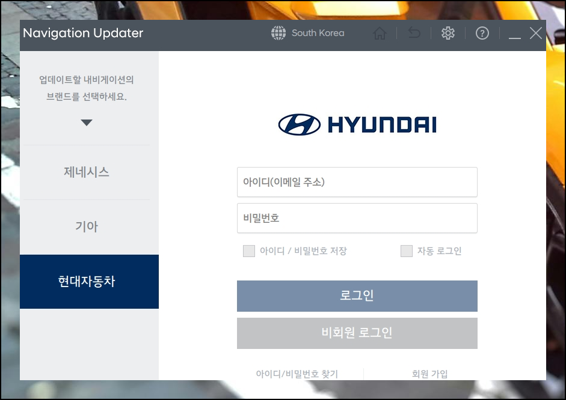Click the 비회원 로그인 button
This screenshot has width=566, height=400.
click(x=357, y=333)
